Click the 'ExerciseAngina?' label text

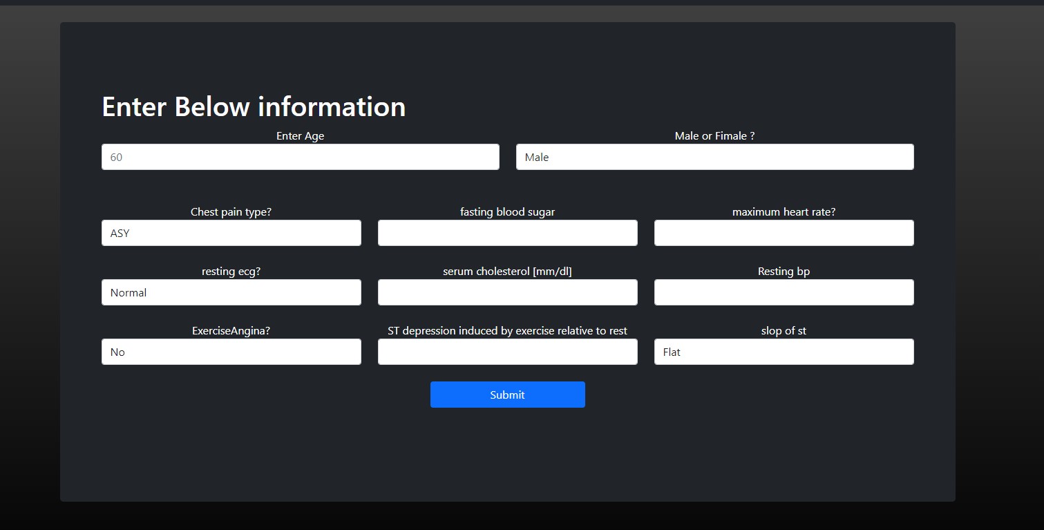[x=231, y=331]
